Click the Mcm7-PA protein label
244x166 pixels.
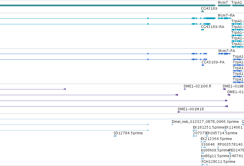[x=227, y=51]
